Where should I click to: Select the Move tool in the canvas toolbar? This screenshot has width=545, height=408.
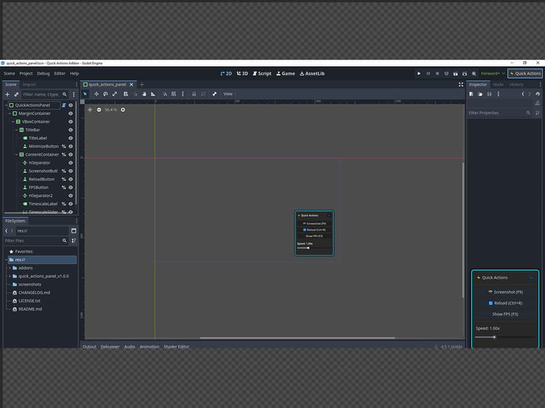[96, 94]
